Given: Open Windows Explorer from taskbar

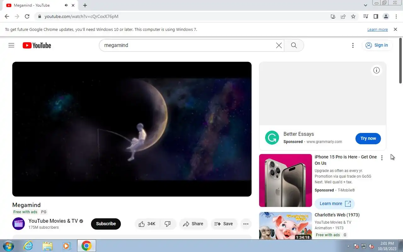Looking at the screenshot, I should pos(48,246).
